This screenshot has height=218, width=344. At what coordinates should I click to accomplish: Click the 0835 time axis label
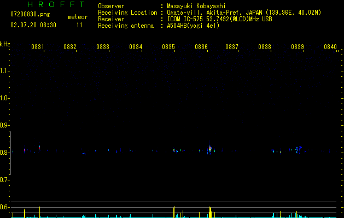[x=168, y=46]
